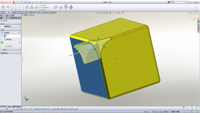
Task: Click the draft angle input field
Action: [x=11, y=42]
